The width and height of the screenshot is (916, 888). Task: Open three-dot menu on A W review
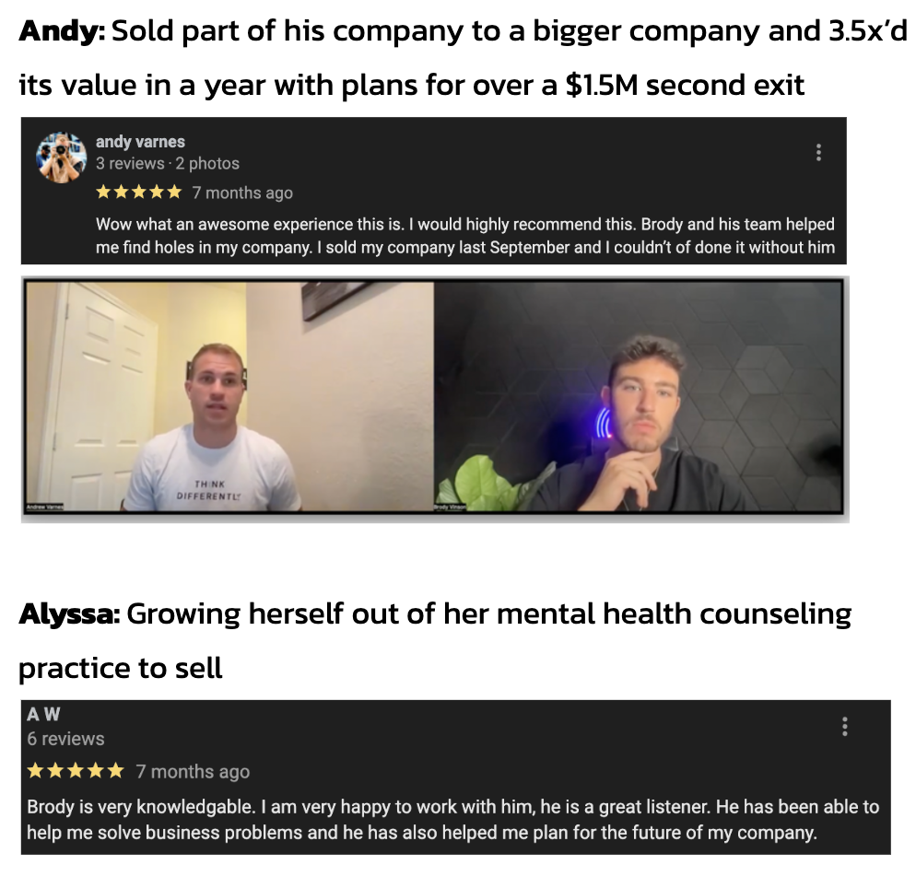(x=844, y=726)
